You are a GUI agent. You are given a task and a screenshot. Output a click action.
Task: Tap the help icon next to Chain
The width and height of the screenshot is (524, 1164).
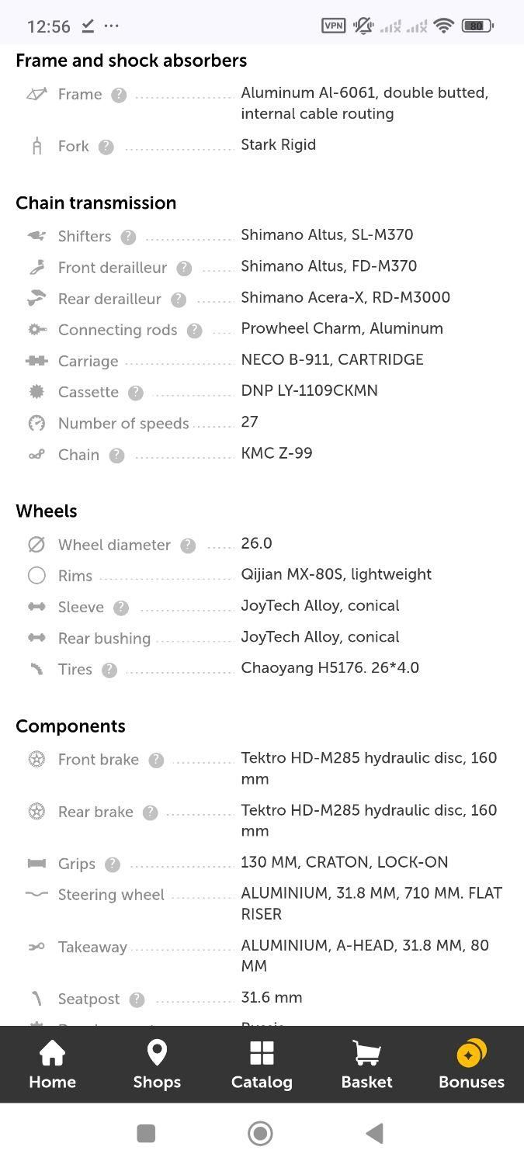click(x=116, y=456)
